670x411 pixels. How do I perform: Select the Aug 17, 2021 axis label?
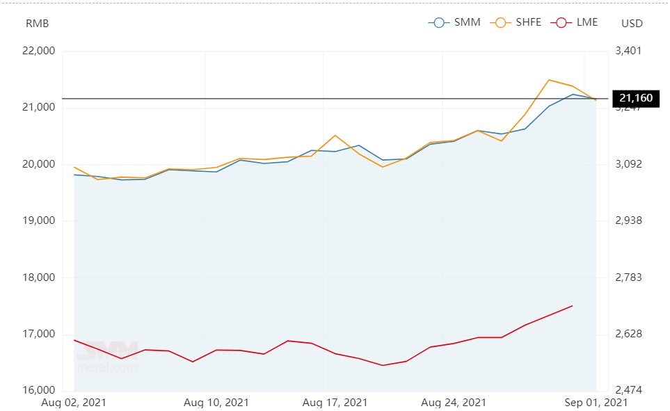335,403
